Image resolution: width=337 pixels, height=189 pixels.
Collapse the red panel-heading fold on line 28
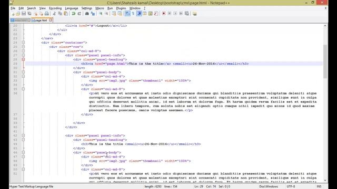(23, 59)
